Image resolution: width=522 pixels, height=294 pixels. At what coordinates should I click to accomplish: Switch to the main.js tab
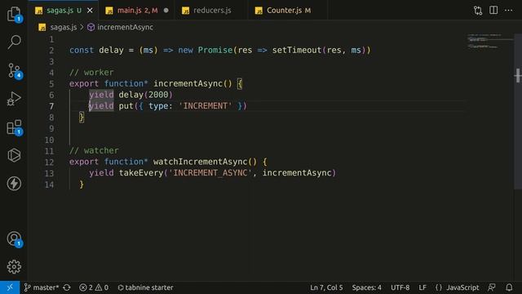point(137,11)
